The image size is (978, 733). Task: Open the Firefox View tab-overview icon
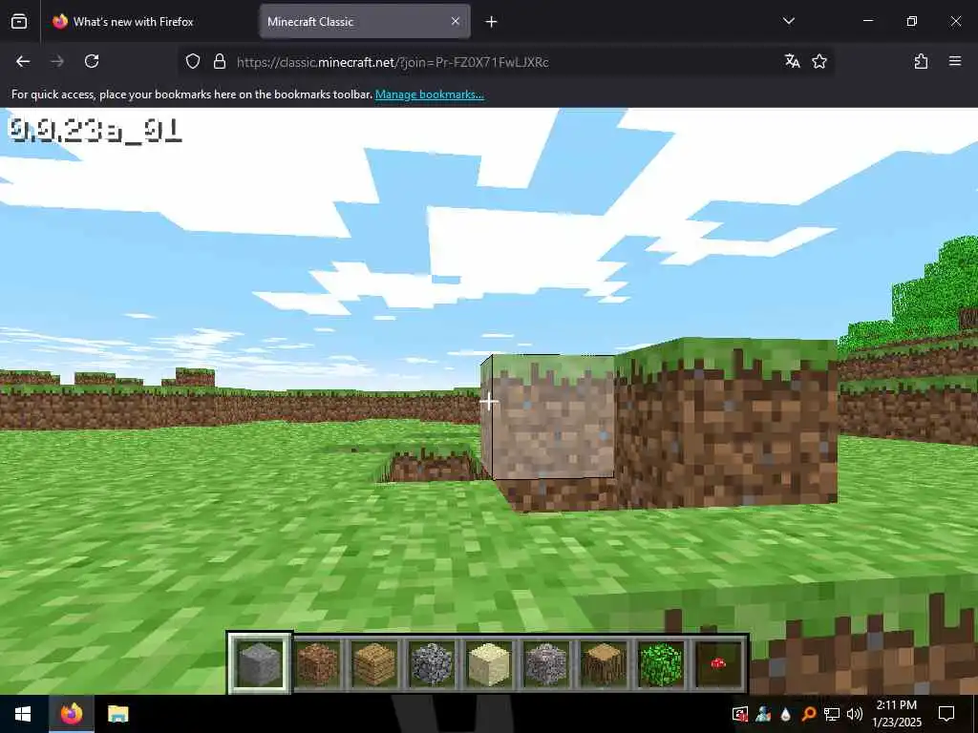(19, 22)
